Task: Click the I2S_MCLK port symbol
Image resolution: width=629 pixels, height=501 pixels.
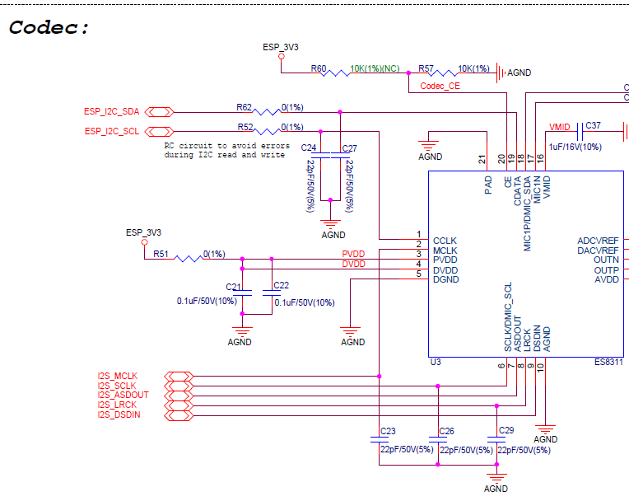Action: pyautogui.click(x=179, y=377)
